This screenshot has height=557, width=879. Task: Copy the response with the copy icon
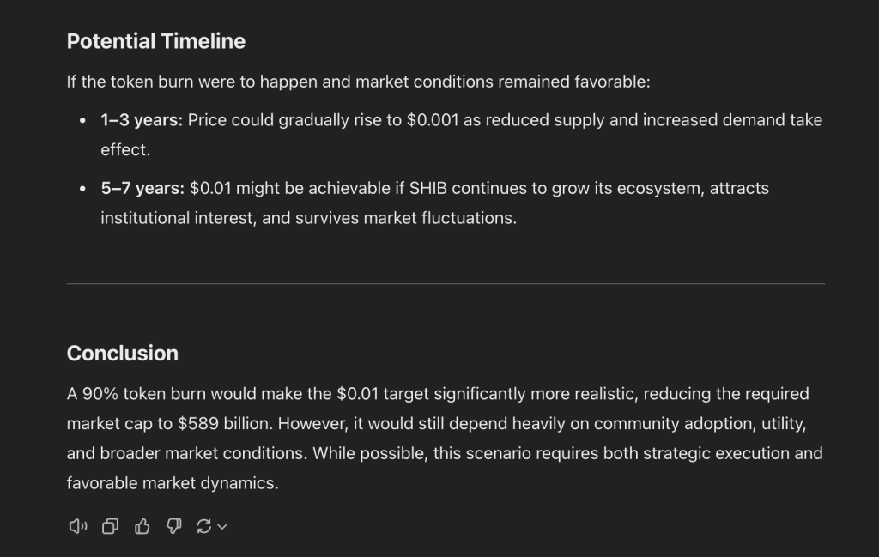pos(110,526)
